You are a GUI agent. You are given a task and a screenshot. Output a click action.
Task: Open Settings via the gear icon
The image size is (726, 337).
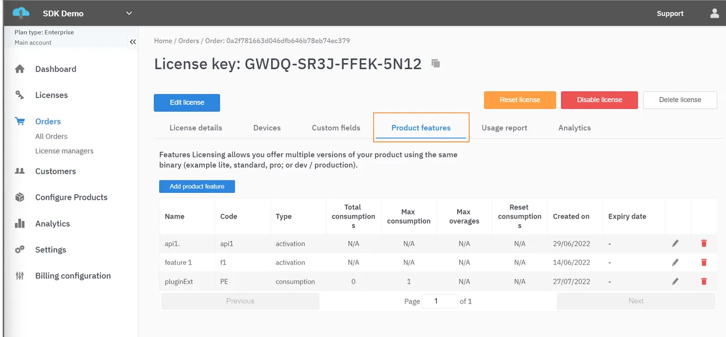(x=19, y=250)
